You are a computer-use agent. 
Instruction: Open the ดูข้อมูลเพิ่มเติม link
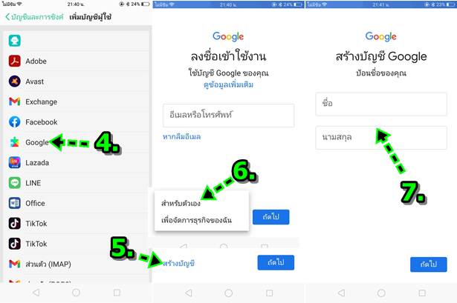[229, 85]
